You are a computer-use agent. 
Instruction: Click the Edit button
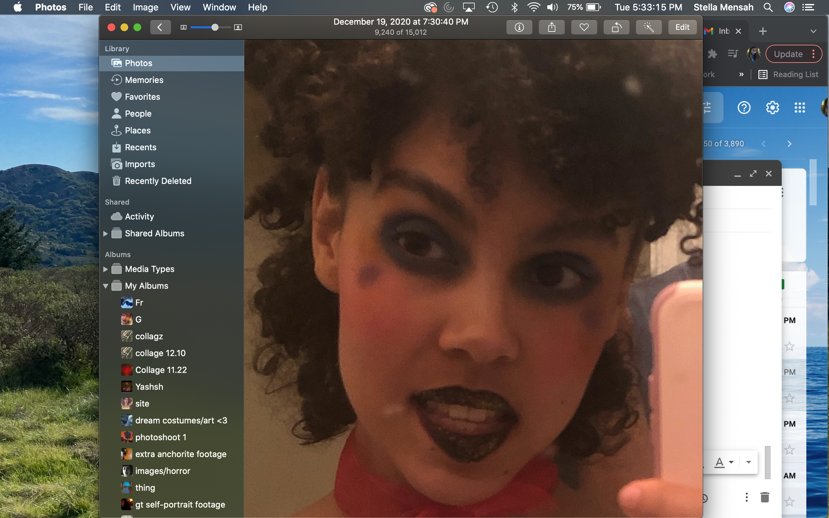[682, 27]
